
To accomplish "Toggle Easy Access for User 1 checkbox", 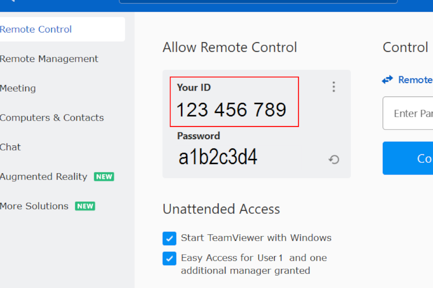I will (169, 258).
